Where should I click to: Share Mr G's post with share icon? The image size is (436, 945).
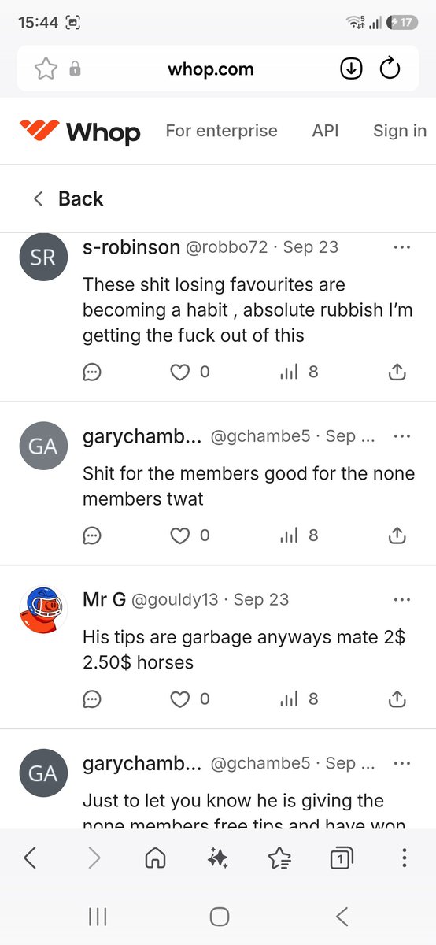pyautogui.click(x=397, y=699)
